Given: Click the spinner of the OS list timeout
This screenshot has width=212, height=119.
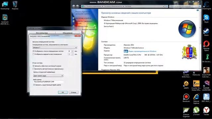Looking at the screenshot, I should pos(72,51).
